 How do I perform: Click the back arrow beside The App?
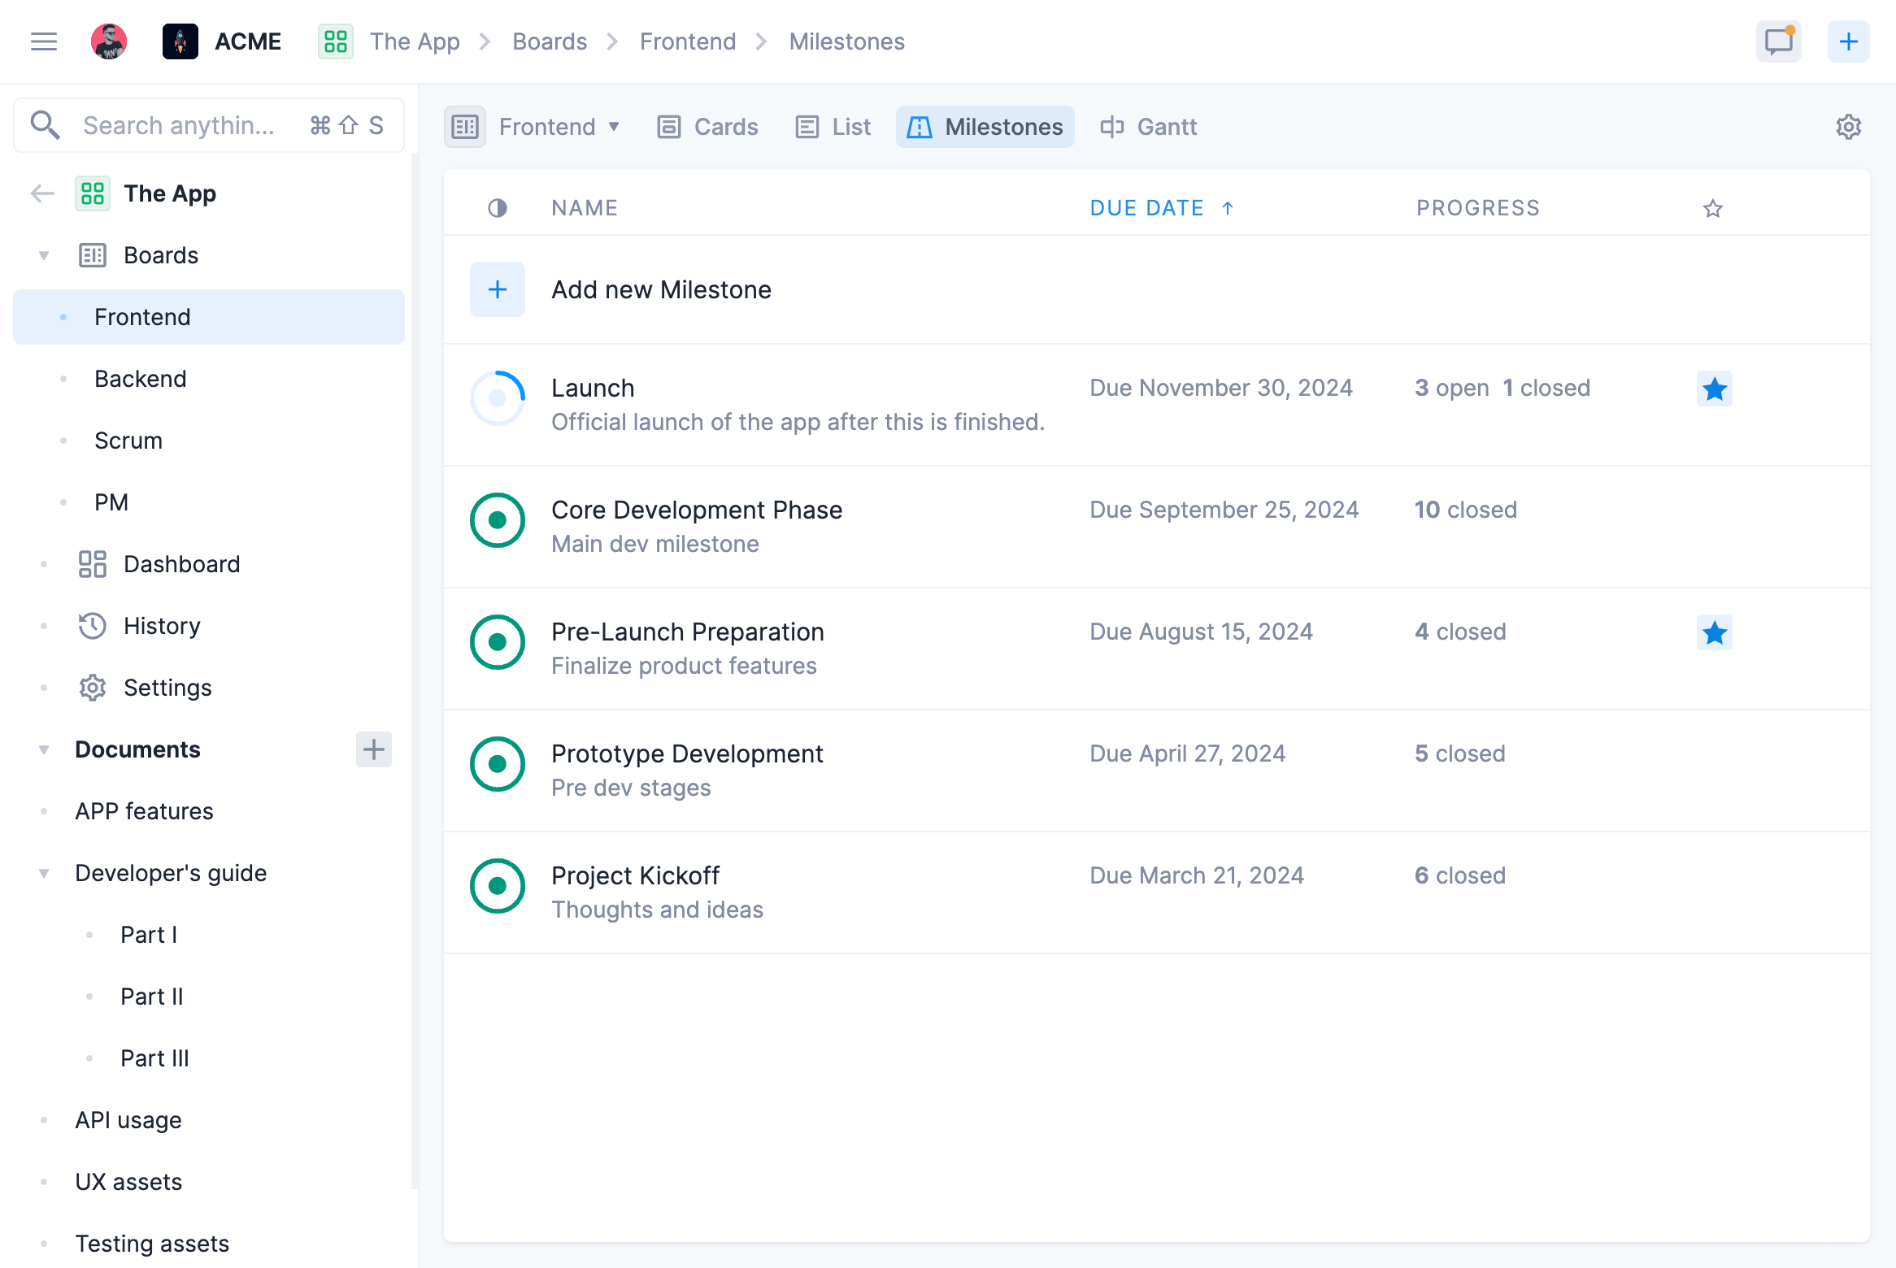(x=42, y=193)
